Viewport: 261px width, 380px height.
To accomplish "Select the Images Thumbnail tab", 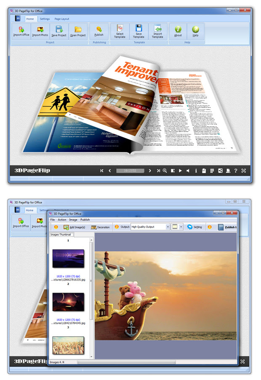I will pos(61,235).
